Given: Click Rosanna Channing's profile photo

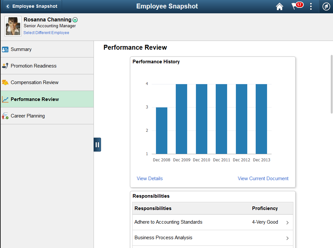Looking at the screenshot, I should tap(13, 26).
